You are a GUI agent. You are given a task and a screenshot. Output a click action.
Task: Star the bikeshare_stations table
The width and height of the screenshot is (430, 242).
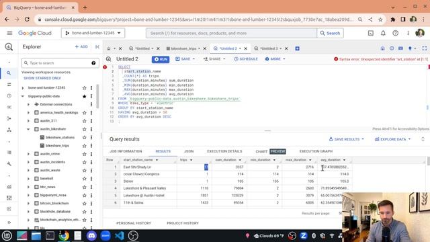[x=84, y=137]
